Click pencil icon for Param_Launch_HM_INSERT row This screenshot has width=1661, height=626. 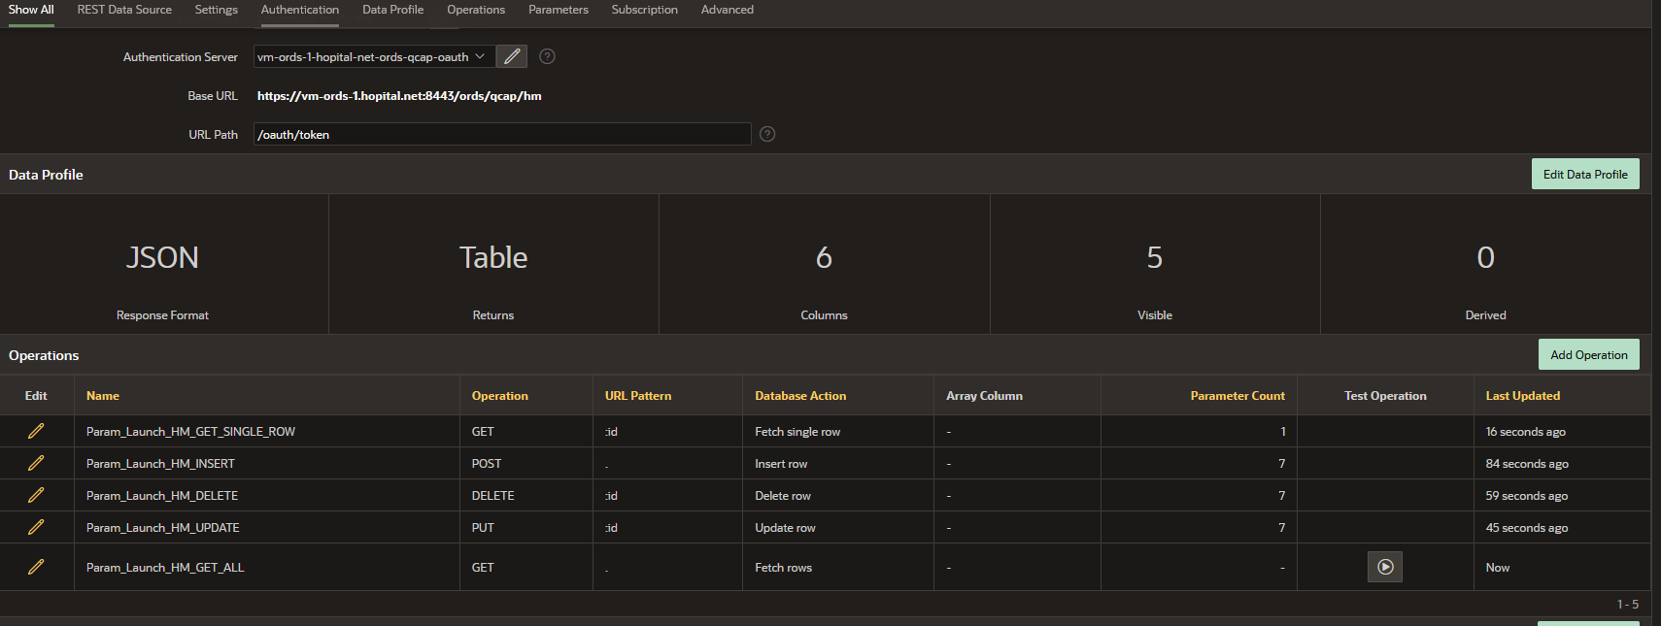[36, 463]
